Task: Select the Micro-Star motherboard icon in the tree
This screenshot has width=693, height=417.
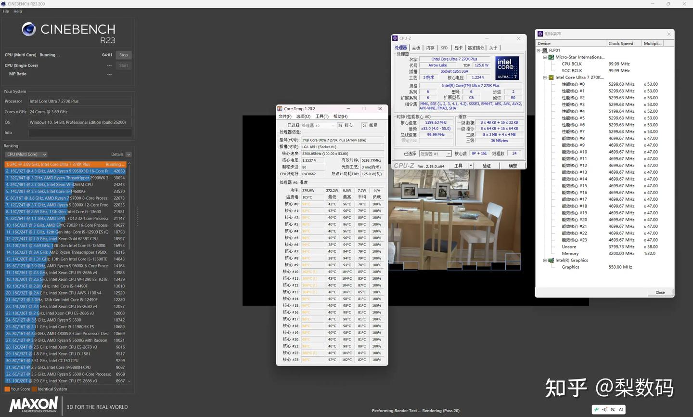Action: pyautogui.click(x=551, y=57)
